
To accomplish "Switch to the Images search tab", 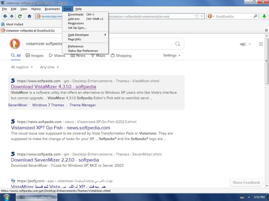I will coord(34,55).
